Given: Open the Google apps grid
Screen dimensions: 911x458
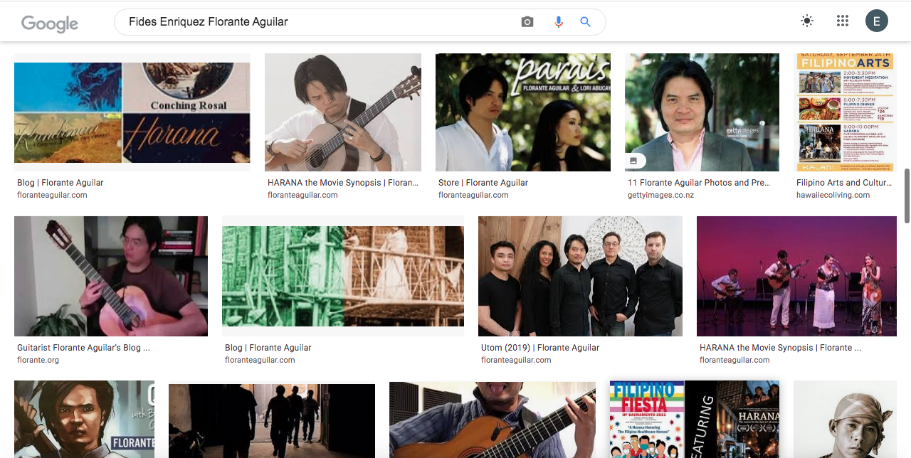Looking at the screenshot, I should pos(843,21).
